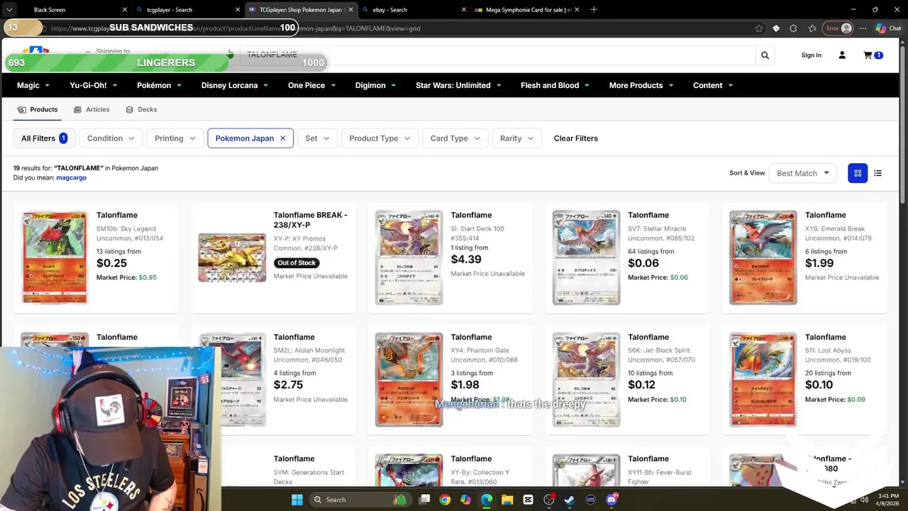This screenshot has width=908, height=511.
Task: Open the Best Match sort dropdown
Action: coord(803,173)
